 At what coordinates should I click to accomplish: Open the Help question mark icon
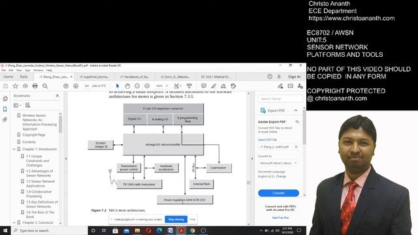[x=270, y=76]
